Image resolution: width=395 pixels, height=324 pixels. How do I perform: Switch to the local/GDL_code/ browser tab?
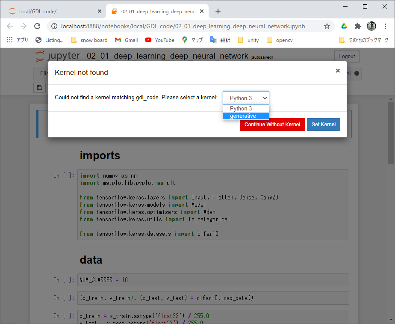[56, 11]
